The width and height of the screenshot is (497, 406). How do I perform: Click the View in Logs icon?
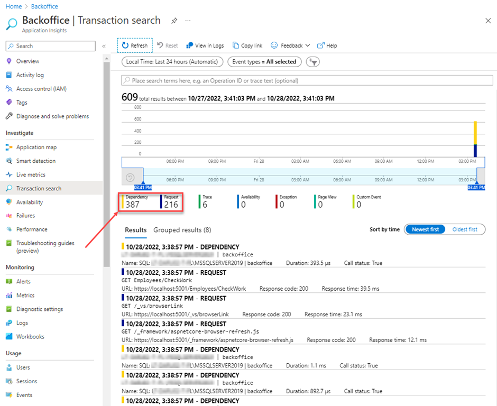(x=190, y=45)
